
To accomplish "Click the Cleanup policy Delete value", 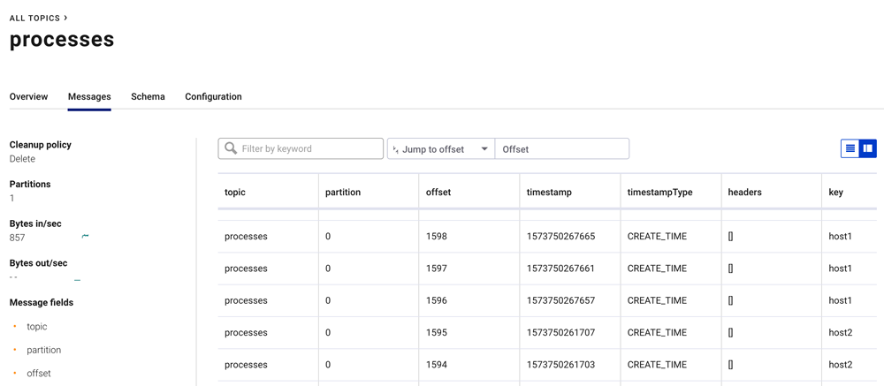I will click(x=22, y=159).
